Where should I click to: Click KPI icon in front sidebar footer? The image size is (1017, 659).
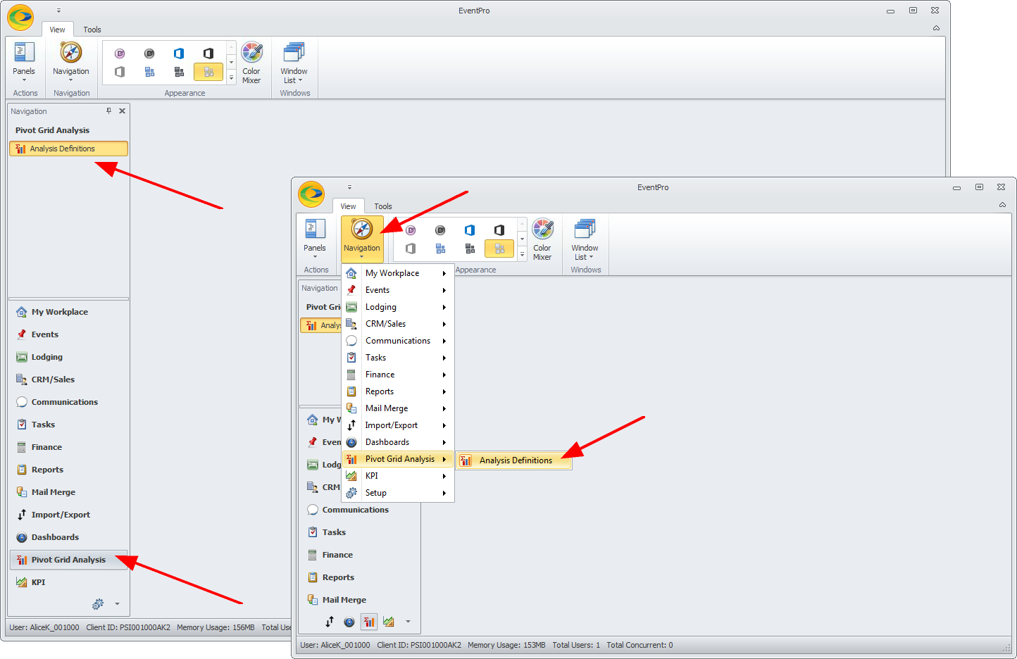[389, 622]
